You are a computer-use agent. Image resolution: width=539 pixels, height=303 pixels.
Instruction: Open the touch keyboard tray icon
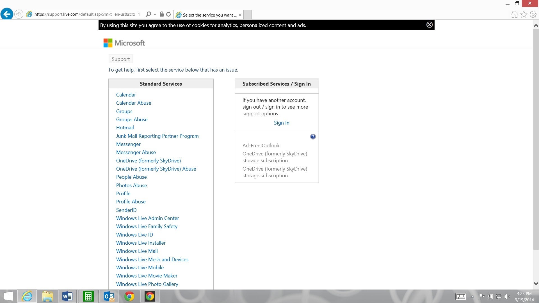[461, 297]
